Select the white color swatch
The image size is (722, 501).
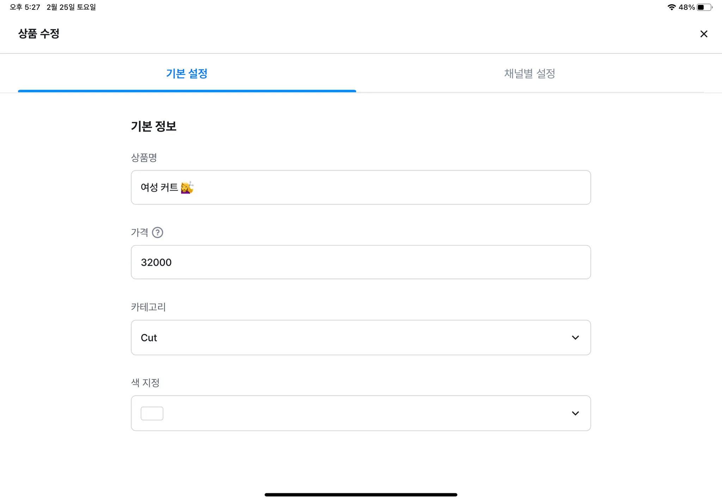tap(152, 413)
